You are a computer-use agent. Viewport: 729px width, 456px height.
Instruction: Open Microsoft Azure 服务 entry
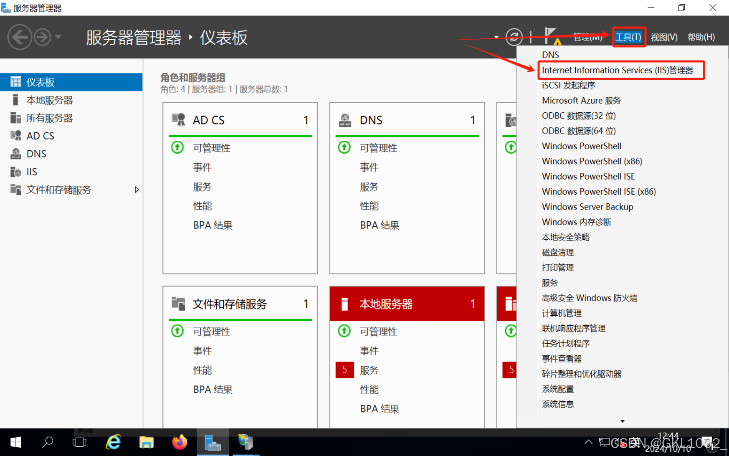[581, 101]
